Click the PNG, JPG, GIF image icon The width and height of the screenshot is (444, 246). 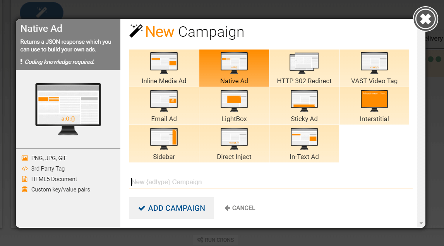(25, 158)
